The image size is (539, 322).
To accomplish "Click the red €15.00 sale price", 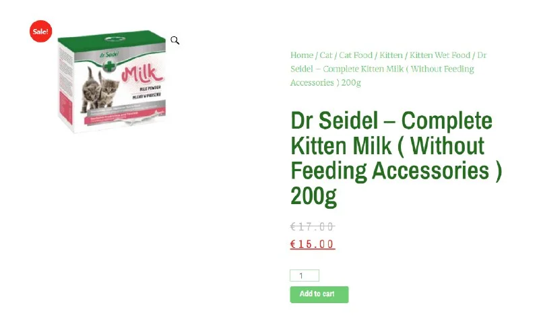I will pos(312,244).
